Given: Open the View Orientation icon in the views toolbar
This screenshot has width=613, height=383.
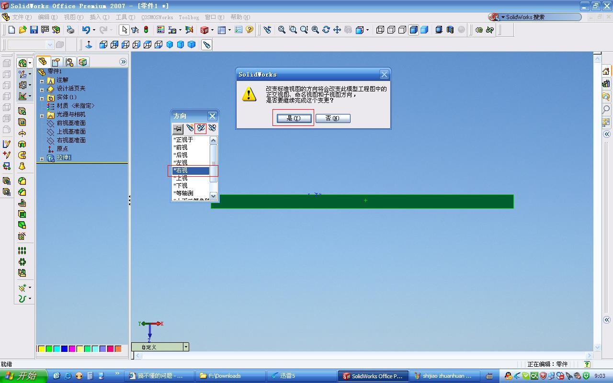Looking at the screenshot, I should tap(206, 45).
